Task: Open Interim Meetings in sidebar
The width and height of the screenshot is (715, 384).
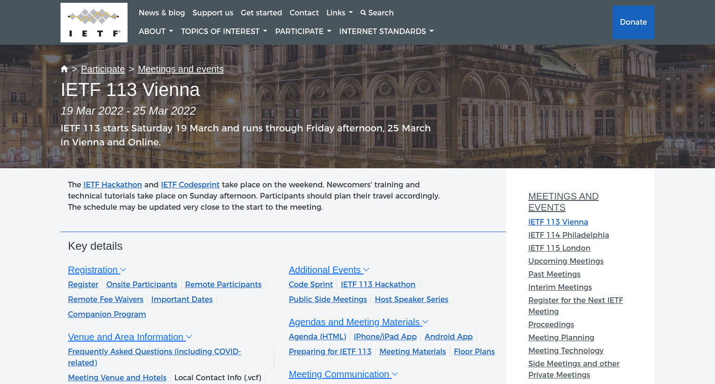Action: tap(560, 287)
